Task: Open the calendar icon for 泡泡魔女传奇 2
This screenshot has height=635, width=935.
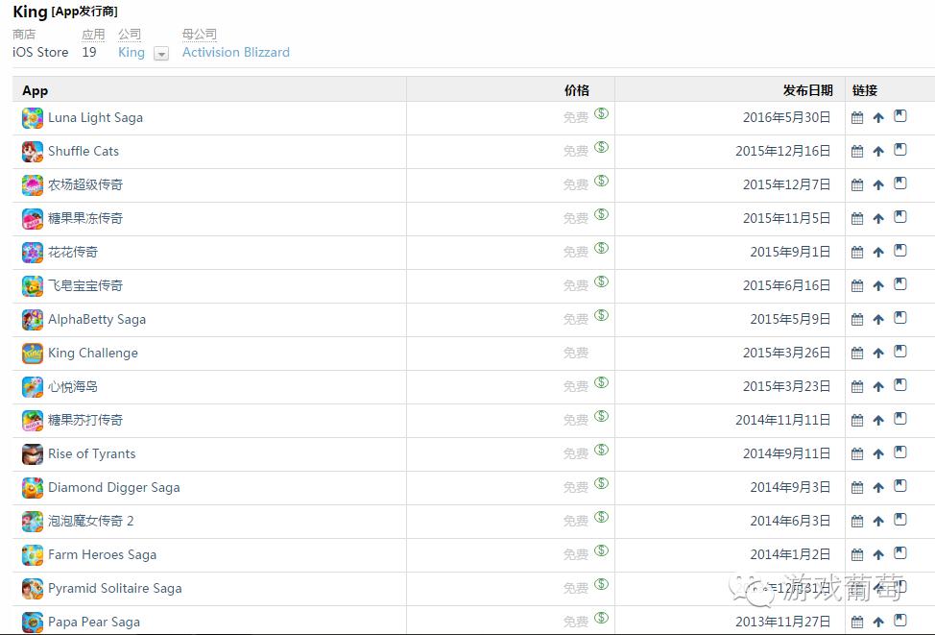Action: (857, 521)
